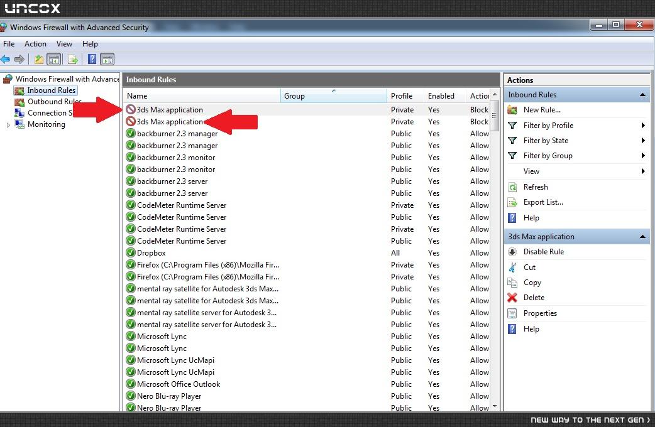Click the Delete action text
The image size is (655, 427).
[534, 298]
